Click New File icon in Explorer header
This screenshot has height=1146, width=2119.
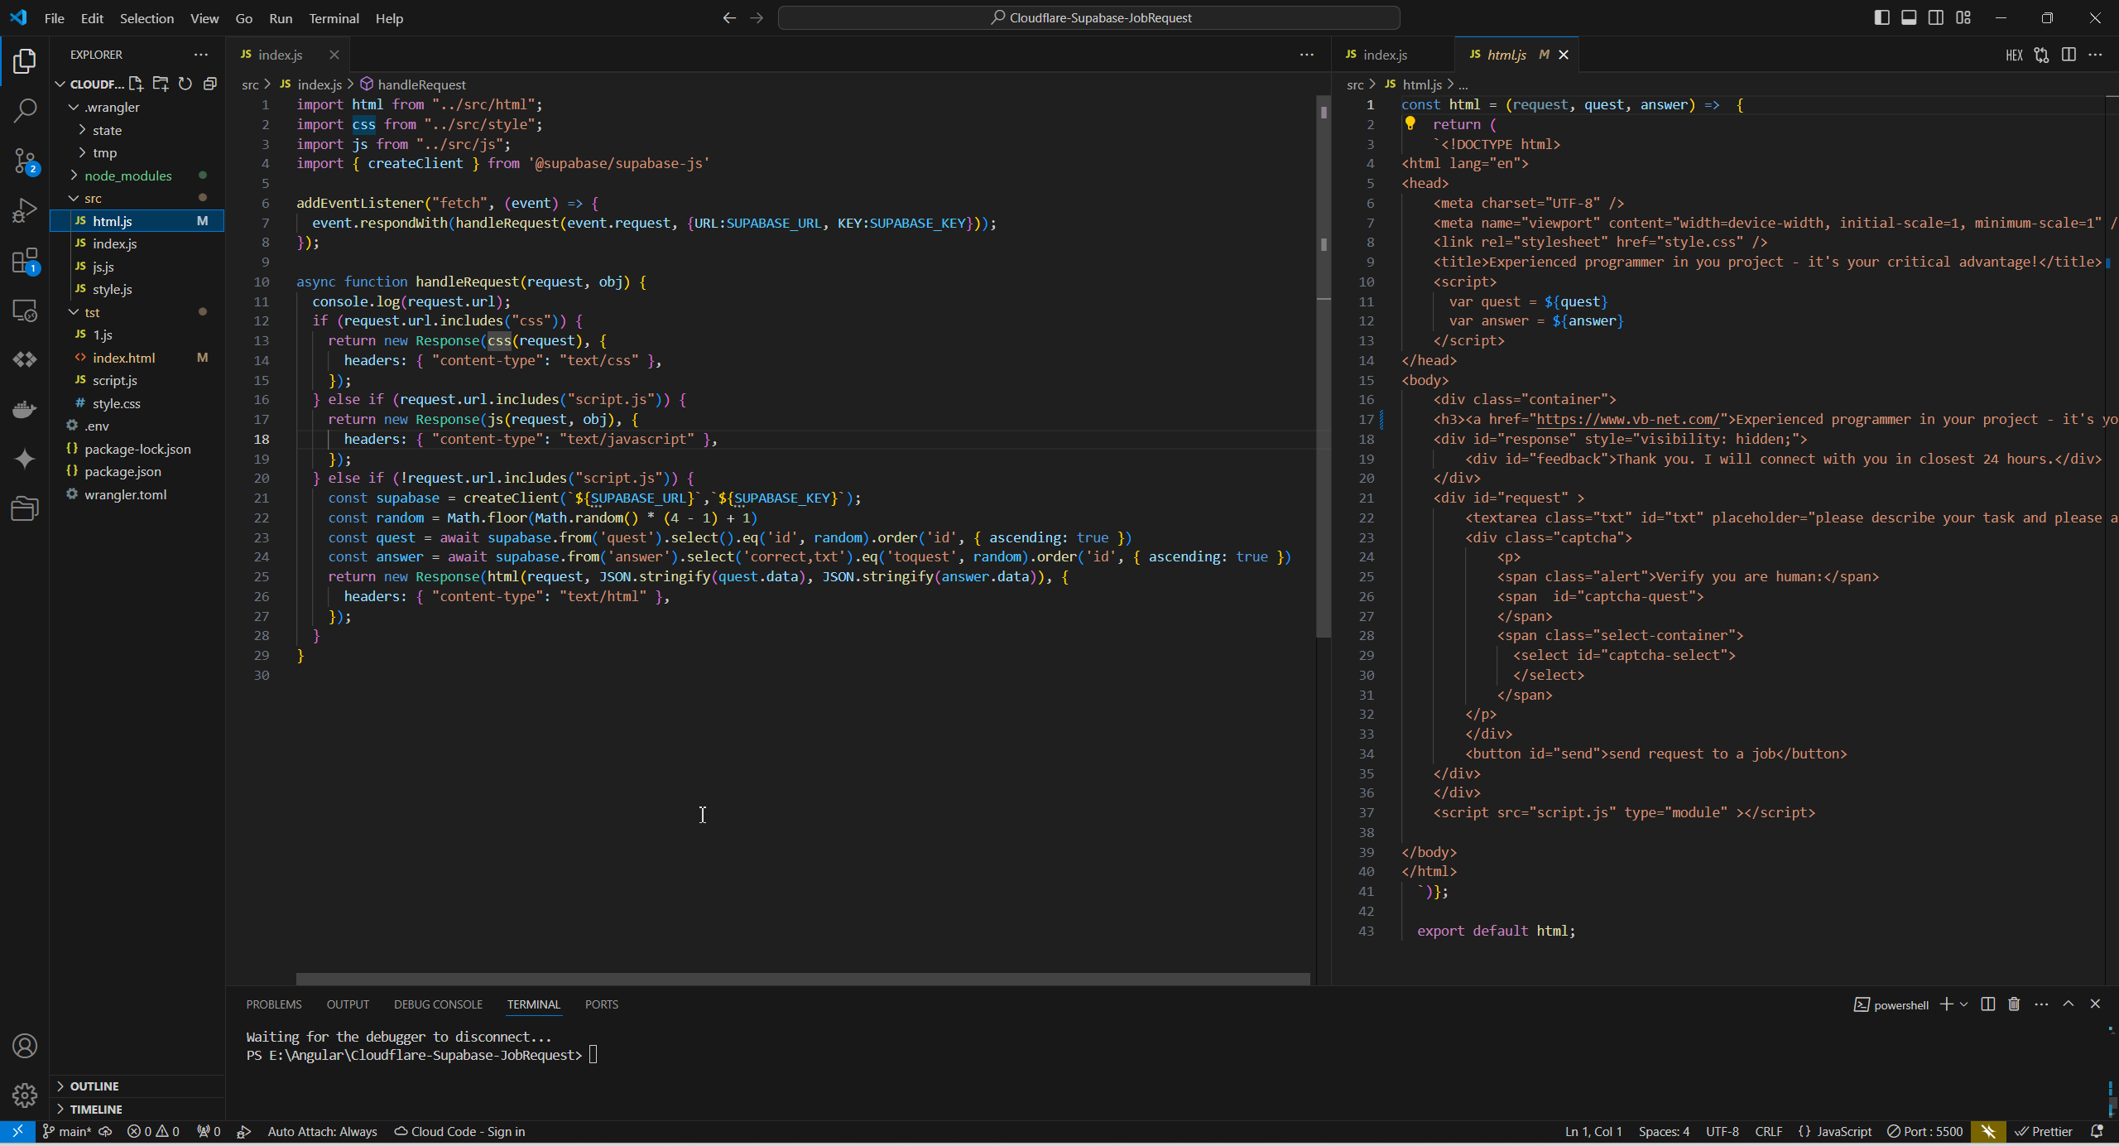point(137,84)
